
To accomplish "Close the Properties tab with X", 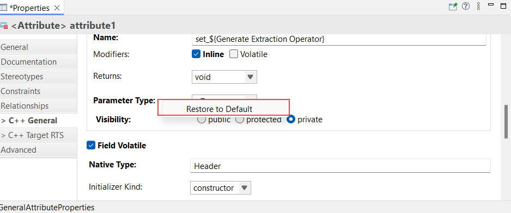I will 57,8.
